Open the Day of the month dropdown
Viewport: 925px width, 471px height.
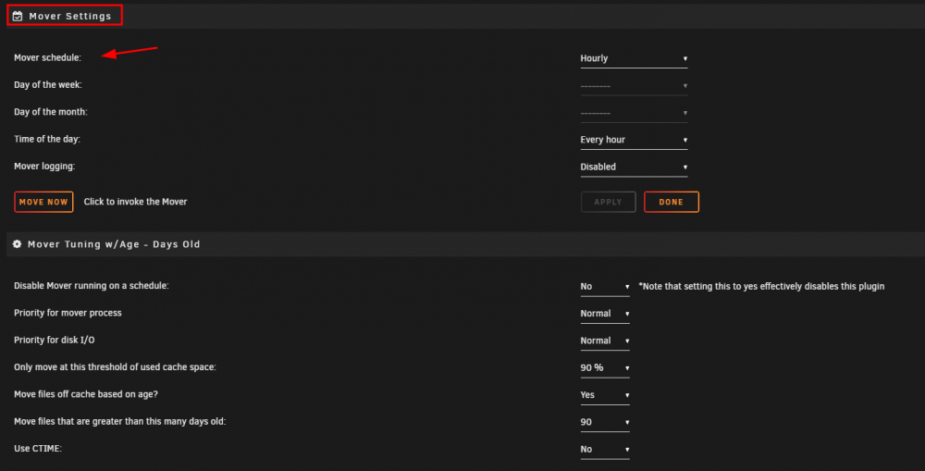(x=634, y=113)
